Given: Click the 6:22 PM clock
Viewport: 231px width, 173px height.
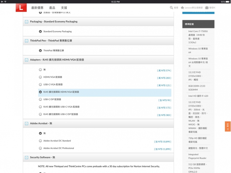Looking at the screenshot, I should click(x=116, y=2).
